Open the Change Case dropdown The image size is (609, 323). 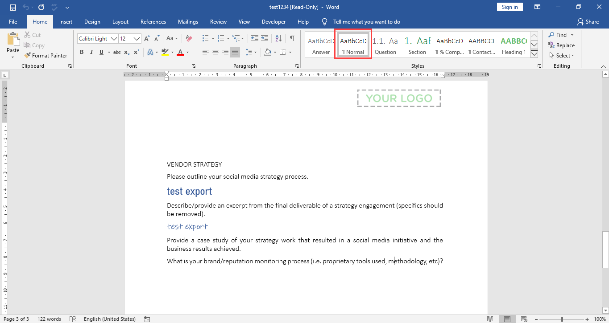(x=172, y=39)
